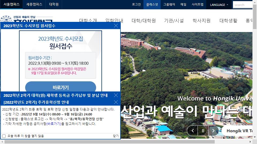Open the LANGUAGE dropdown

(219, 5)
